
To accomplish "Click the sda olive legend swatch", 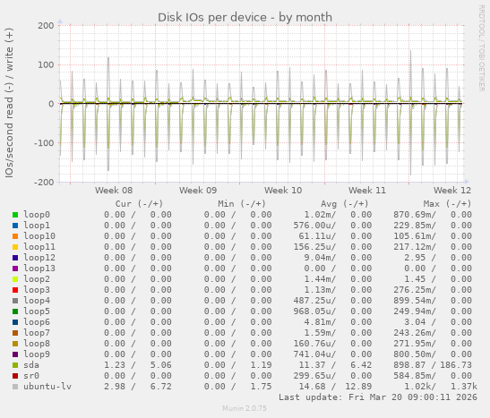I will pos(15,365).
